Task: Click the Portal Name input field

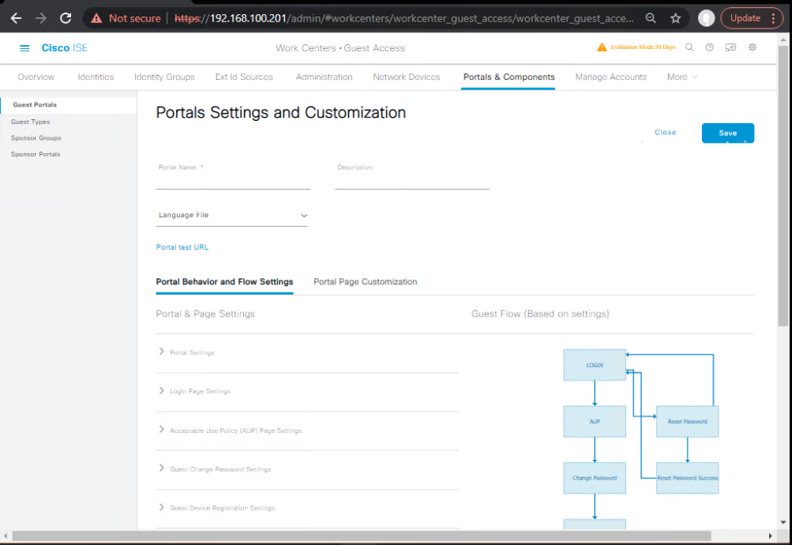Action: tap(233, 181)
